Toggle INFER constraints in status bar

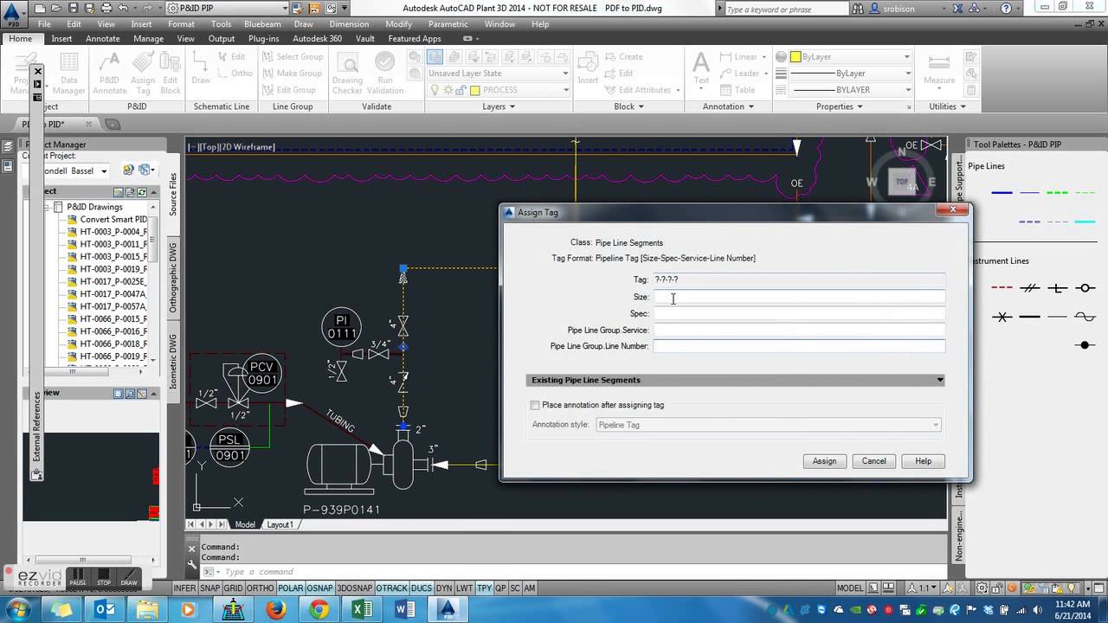point(184,588)
